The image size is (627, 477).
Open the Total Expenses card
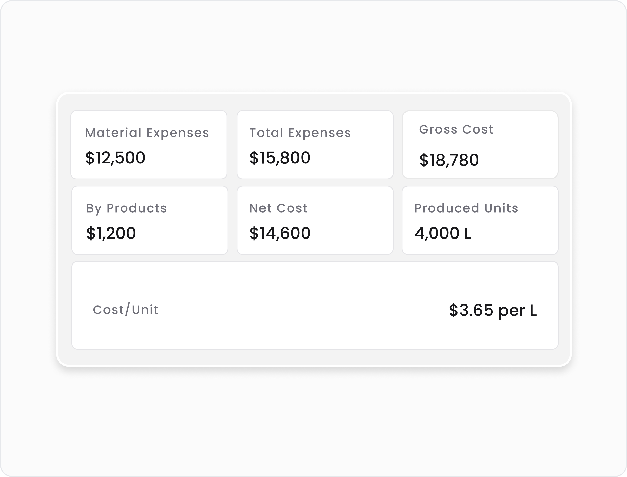click(315, 145)
